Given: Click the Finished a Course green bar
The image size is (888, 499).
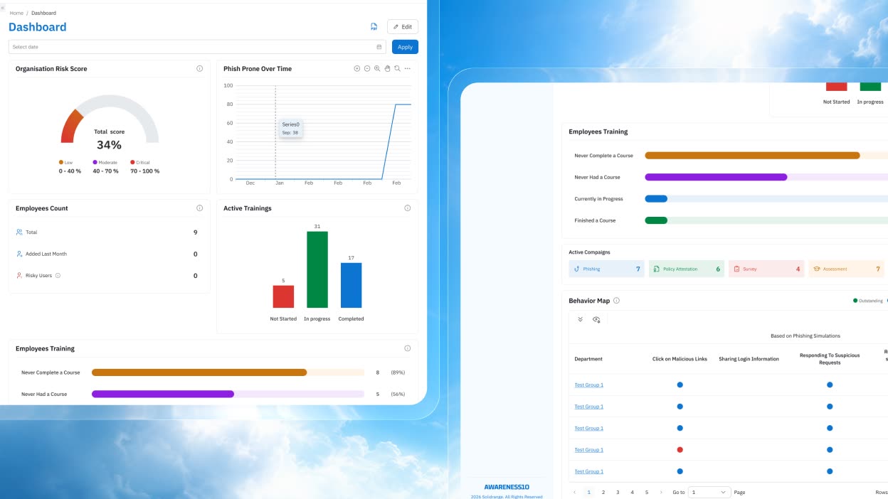Looking at the screenshot, I should pos(656,220).
